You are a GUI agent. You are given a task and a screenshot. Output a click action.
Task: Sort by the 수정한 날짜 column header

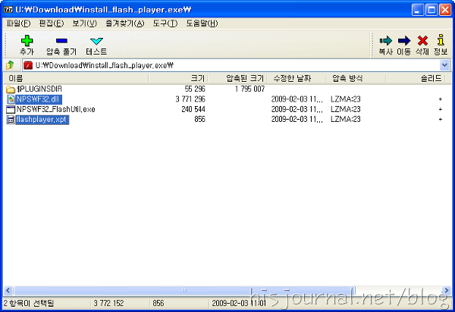point(297,78)
